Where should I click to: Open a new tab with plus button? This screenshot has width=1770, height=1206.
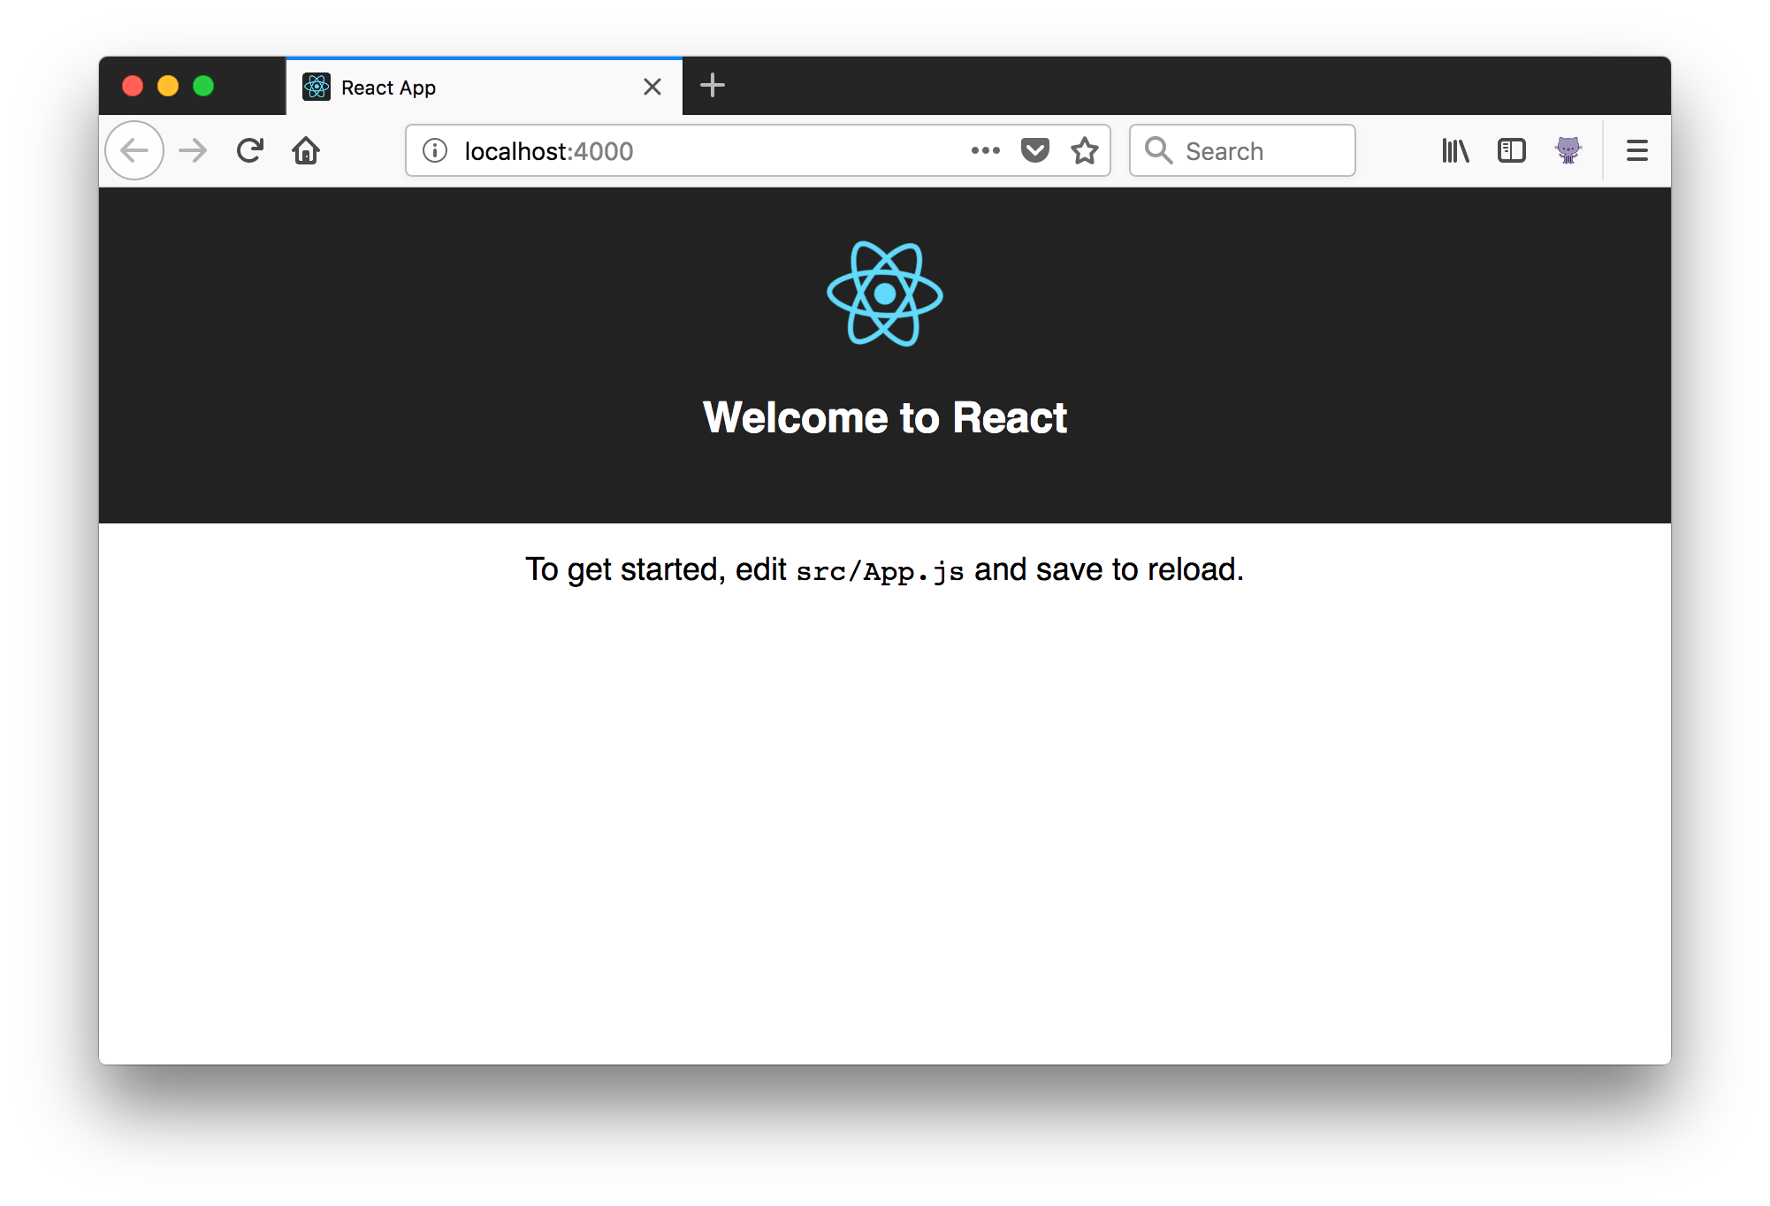[x=713, y=85]
